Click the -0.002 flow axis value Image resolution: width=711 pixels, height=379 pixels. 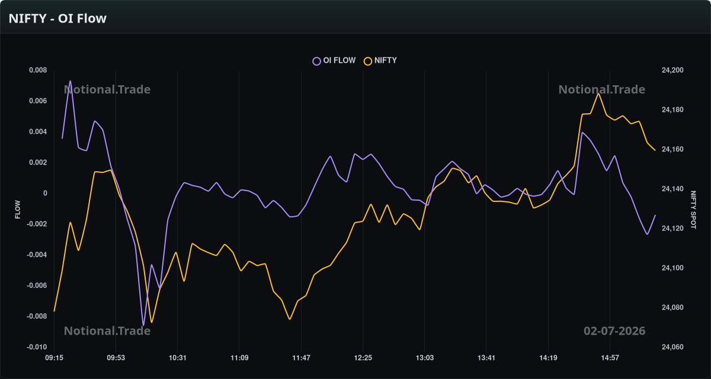[x=37, y=224]
